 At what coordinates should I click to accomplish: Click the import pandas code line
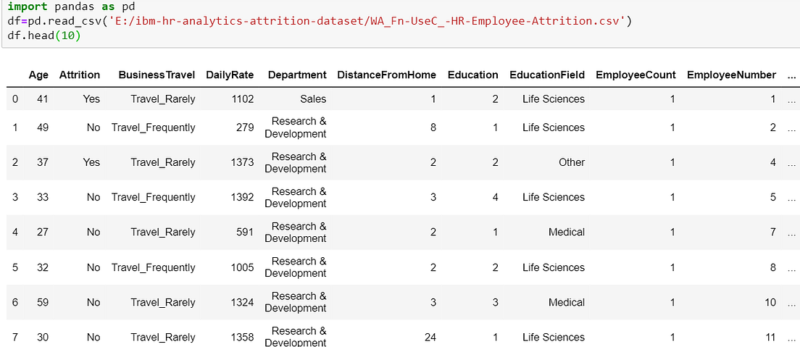(x=71, y=8)
